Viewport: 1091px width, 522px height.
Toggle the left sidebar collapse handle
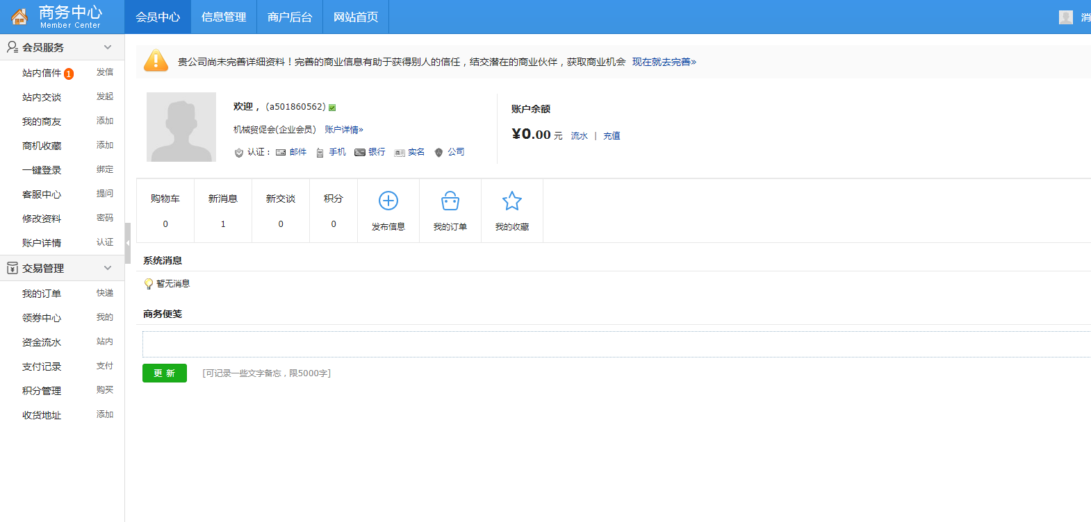[128, 243]
